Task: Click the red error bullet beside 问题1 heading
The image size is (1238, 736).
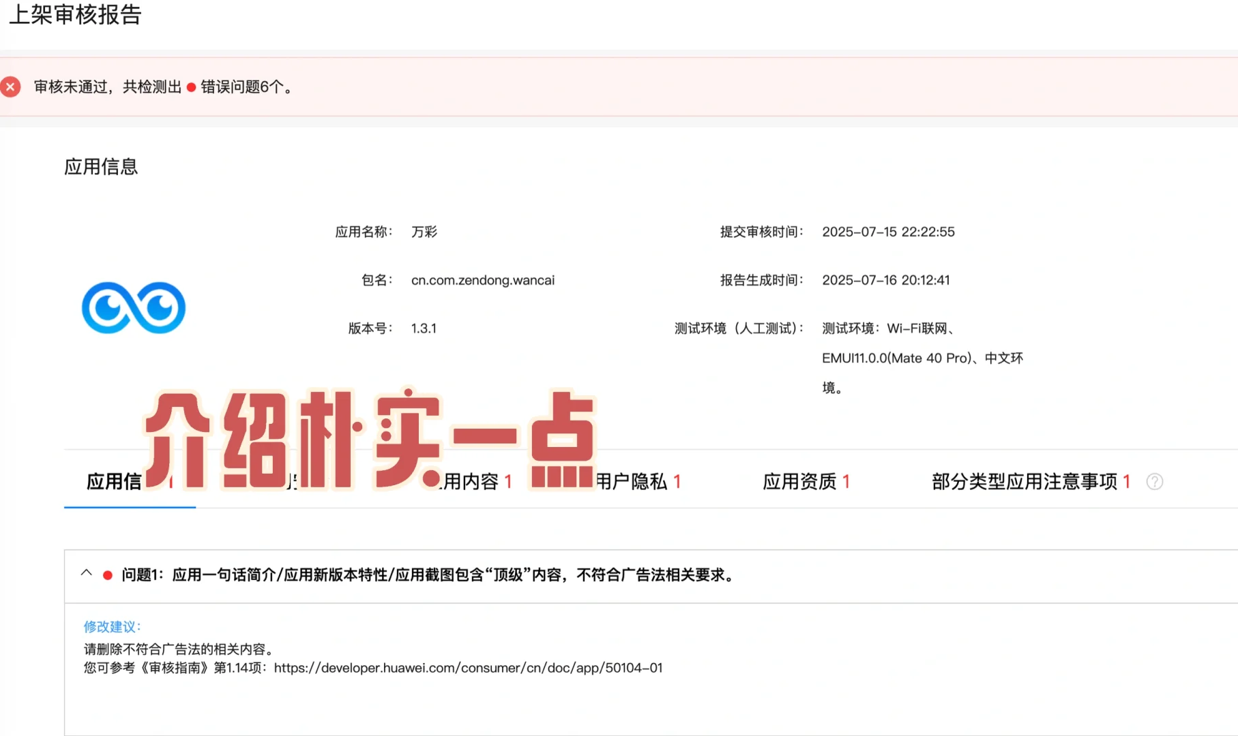Action: 107,576
